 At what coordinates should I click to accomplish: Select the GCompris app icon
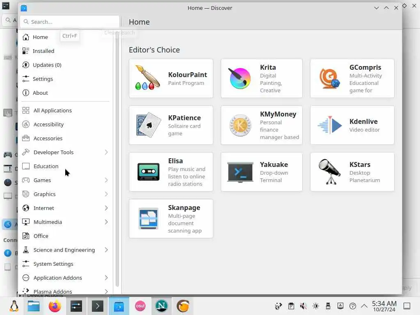point(329,78)
